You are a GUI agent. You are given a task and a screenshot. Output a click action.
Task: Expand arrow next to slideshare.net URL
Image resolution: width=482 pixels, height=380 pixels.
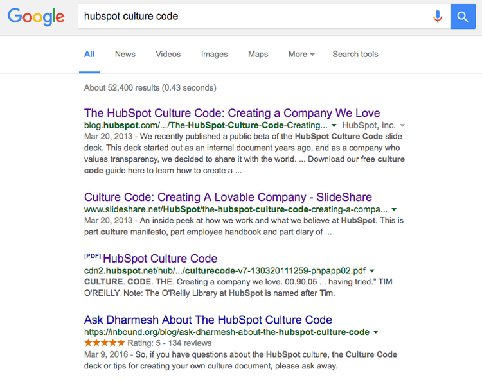[394, 210]
